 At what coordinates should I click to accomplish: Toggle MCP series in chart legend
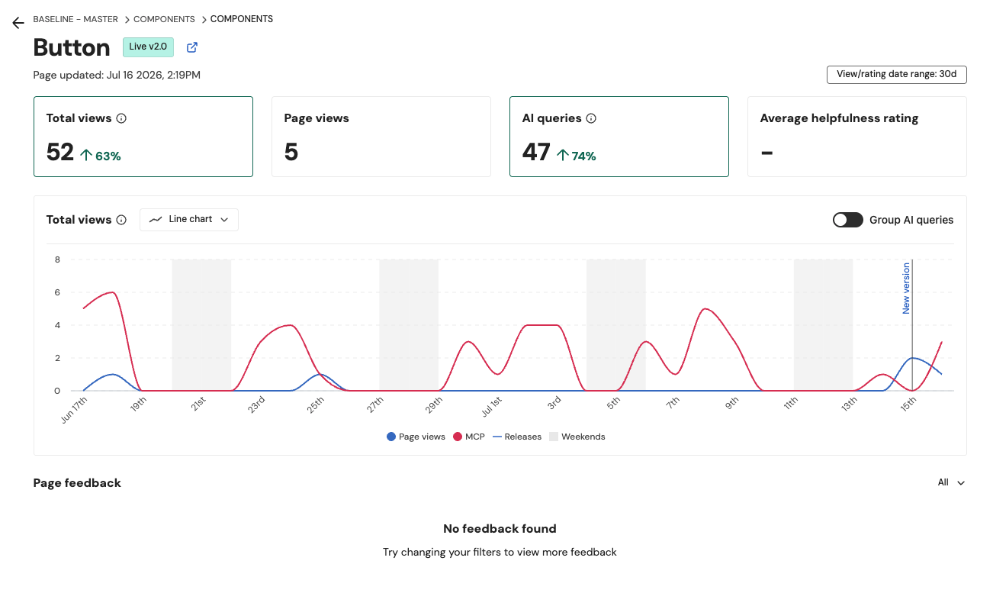pos(469,437)
